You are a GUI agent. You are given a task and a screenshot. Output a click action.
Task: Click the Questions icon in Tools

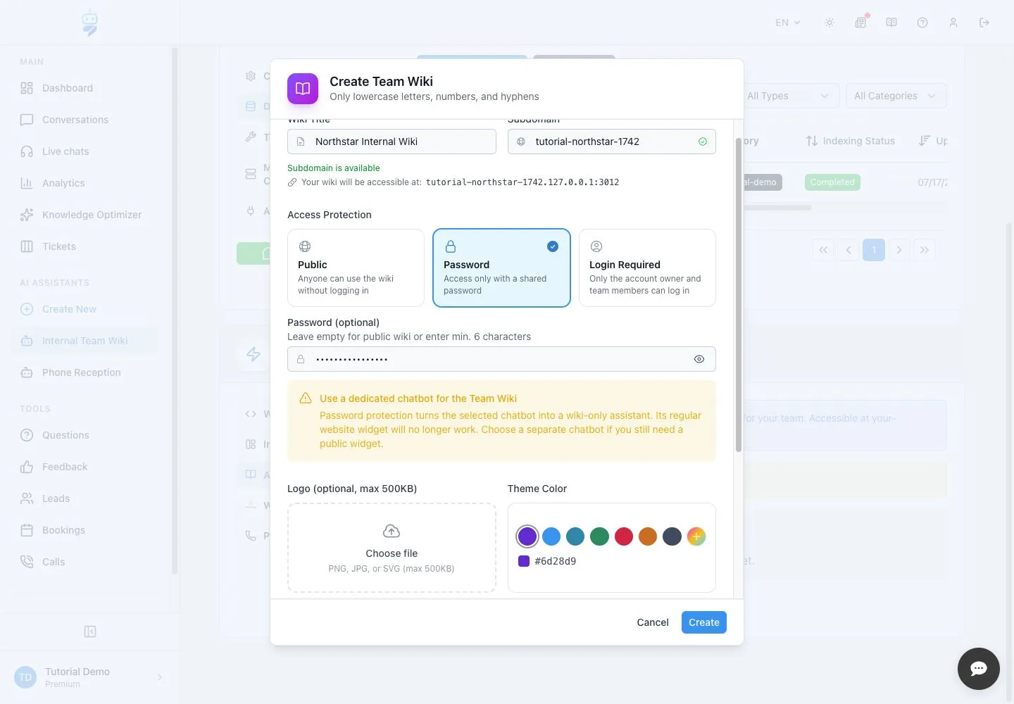coord(27,435)
